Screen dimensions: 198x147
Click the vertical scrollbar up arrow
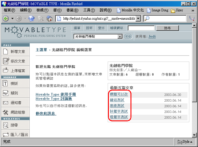[x=194, y=25]
